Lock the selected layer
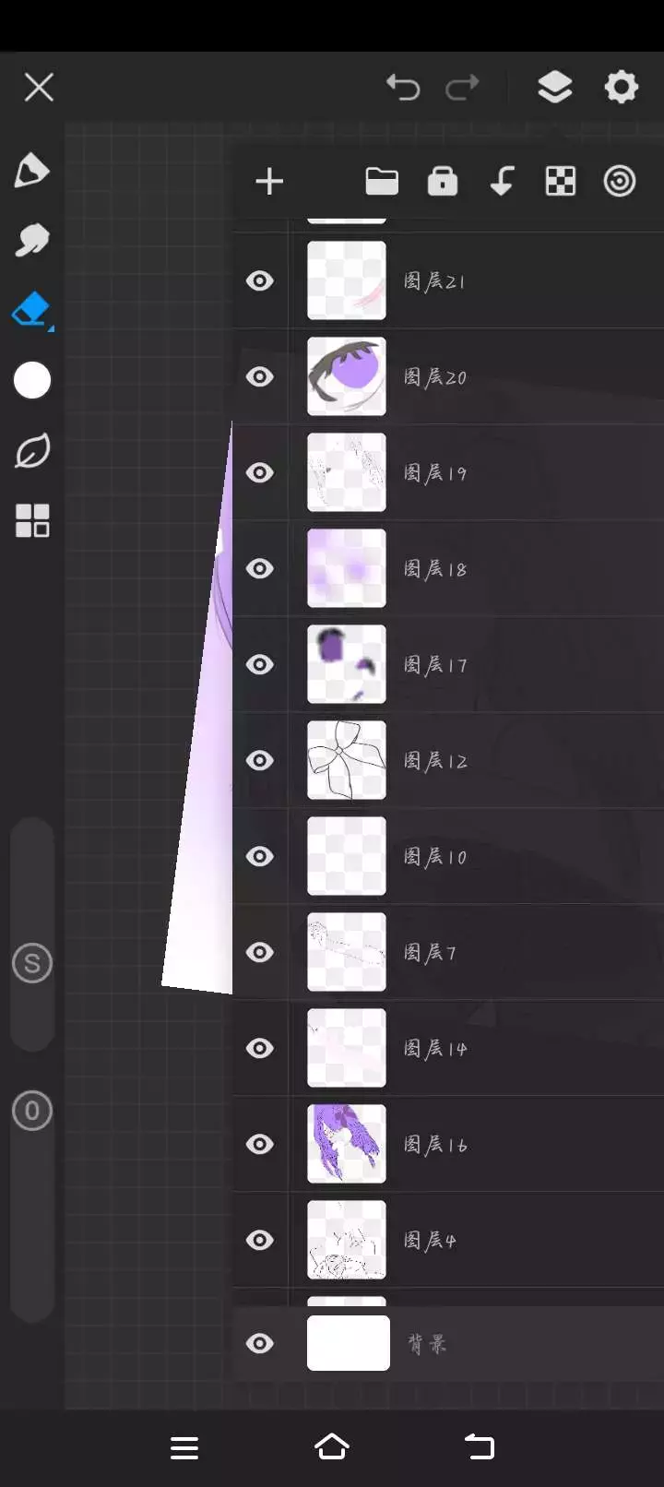 443,182
